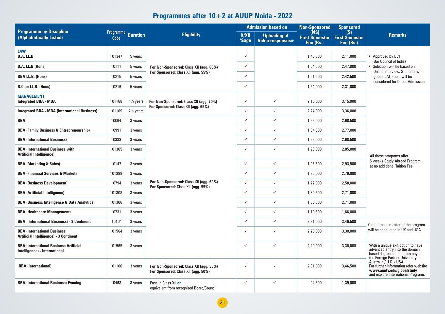Select the 'B.A. LL.B (Hons)' programme name
Image resolution: width=445 pixels, height=314 pixels.
click(x=31, y=66)
